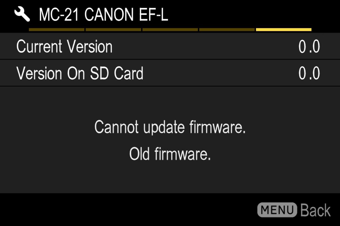Open the fourth setup page tab
The height and width of the screenshot is (226, 340).
click(227, 30)
